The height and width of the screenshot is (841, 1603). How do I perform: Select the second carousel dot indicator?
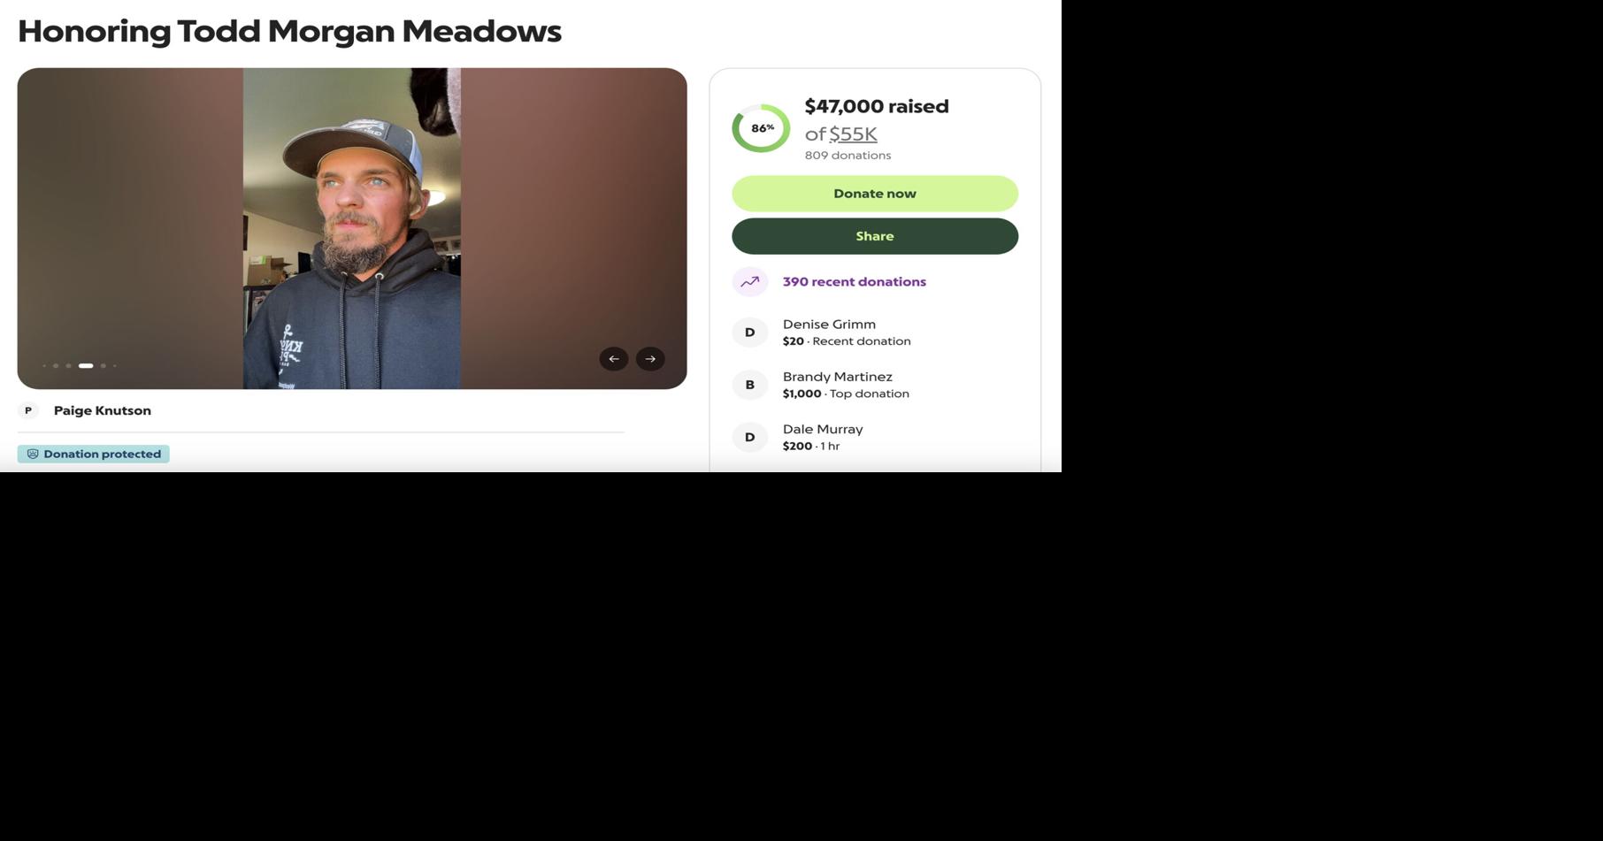(56, 366)
